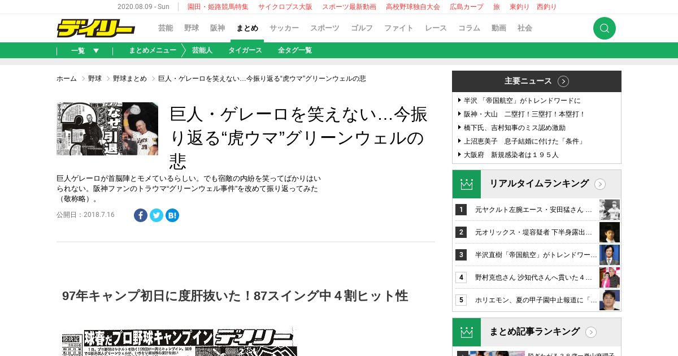678x356 pixels.
Task: Open 旅 top link
Action: pyautogui.click(x=497, y=7)
